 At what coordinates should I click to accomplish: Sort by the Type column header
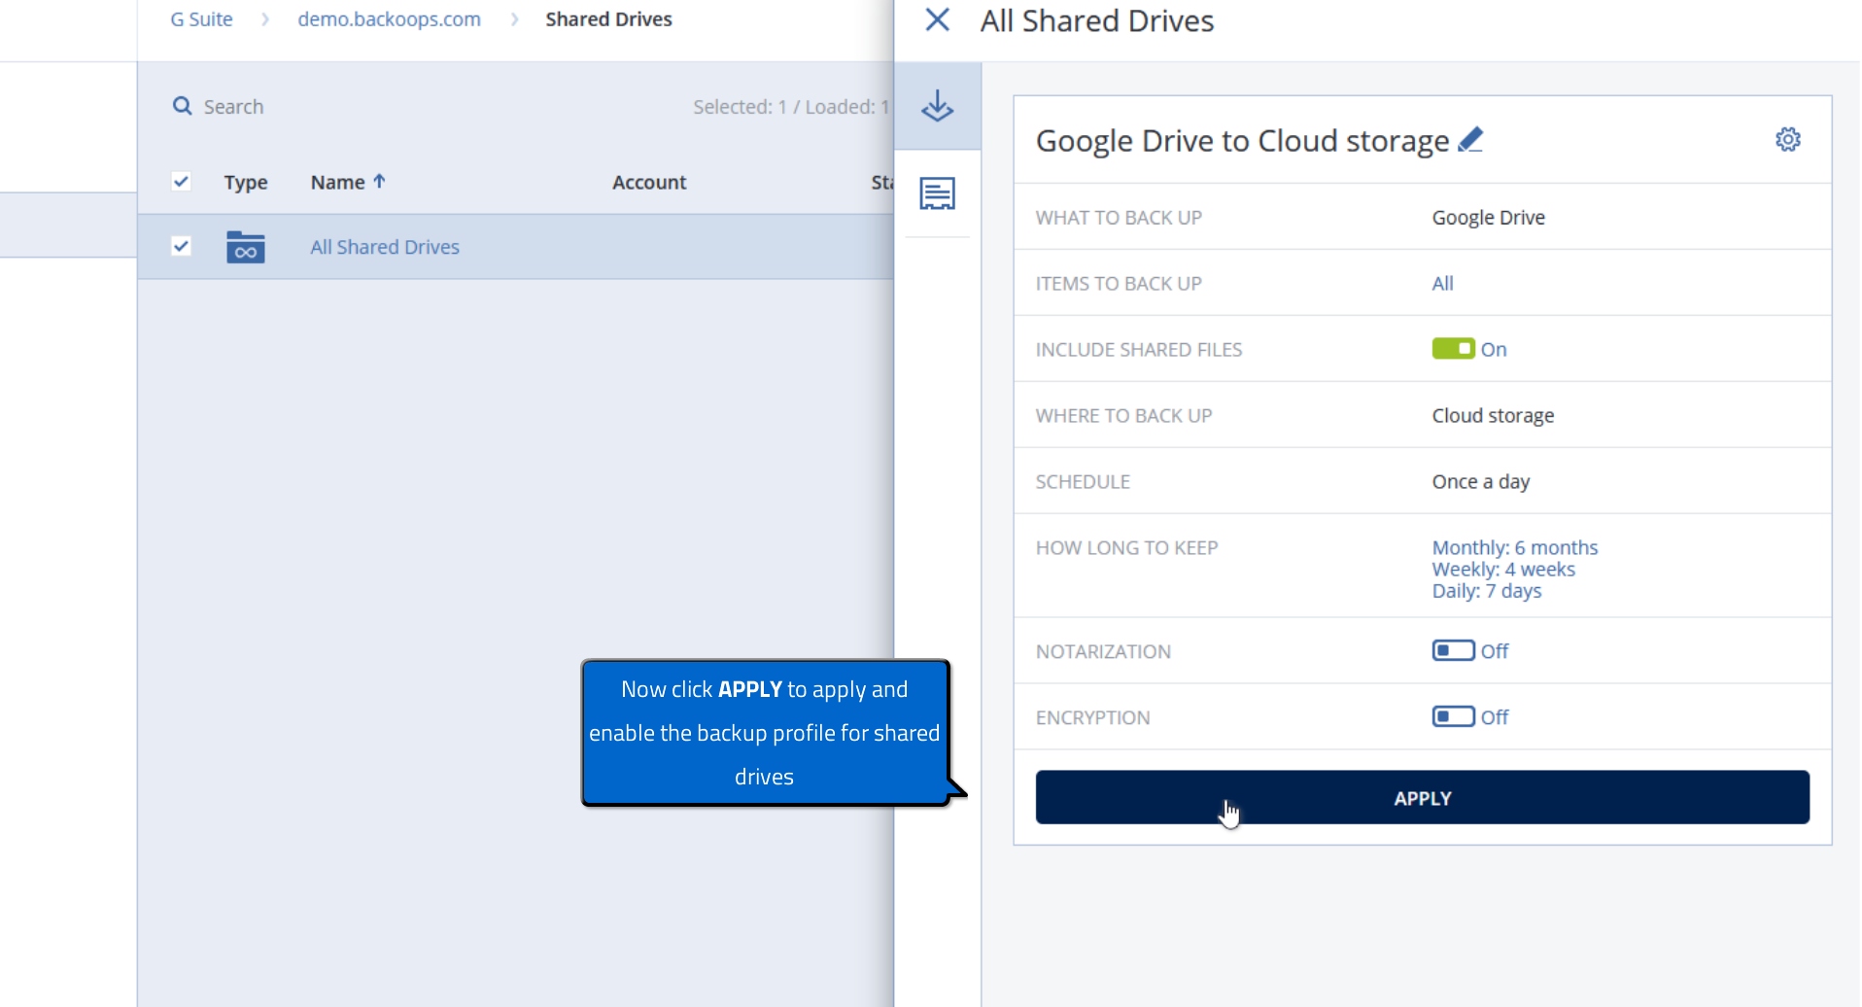[245, 182]
